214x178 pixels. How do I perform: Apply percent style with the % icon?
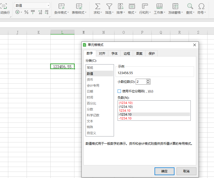click(x=26, y=12)
